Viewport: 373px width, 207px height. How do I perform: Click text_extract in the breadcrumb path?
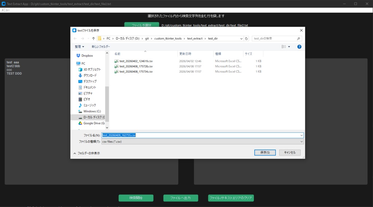(195, 39)
